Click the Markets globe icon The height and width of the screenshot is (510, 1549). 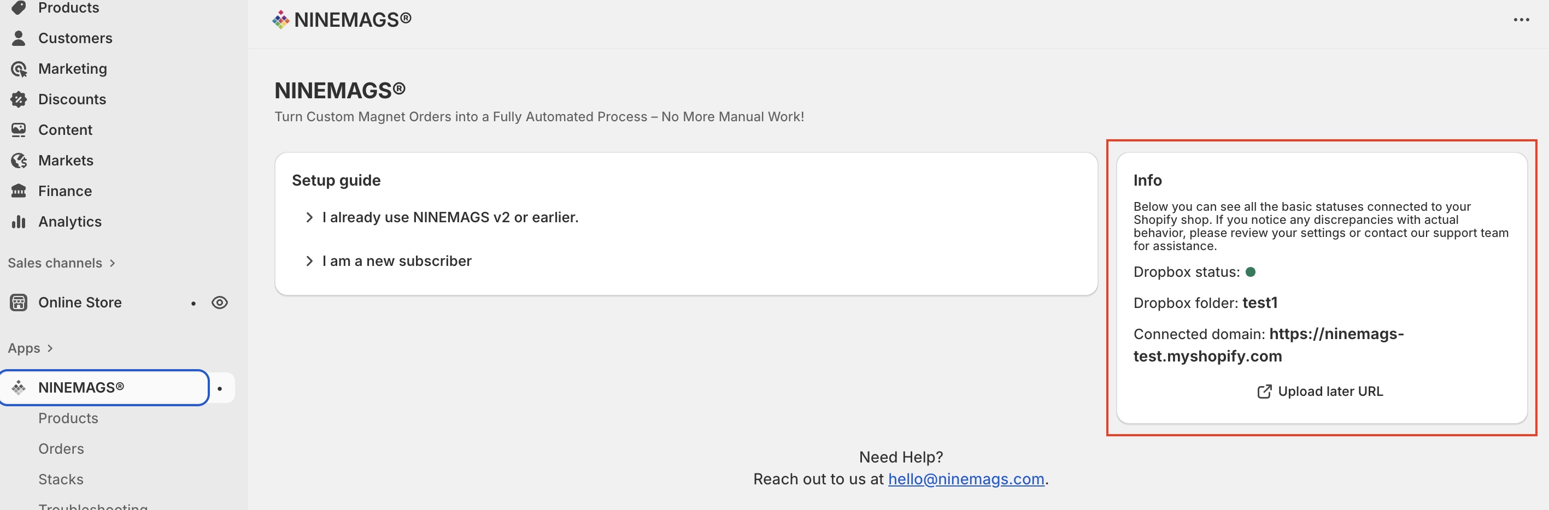point(19,161)
